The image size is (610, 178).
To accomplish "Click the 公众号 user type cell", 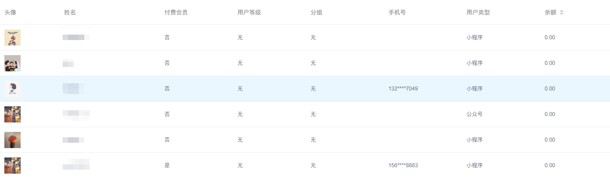I will click(x=474, y=114).
